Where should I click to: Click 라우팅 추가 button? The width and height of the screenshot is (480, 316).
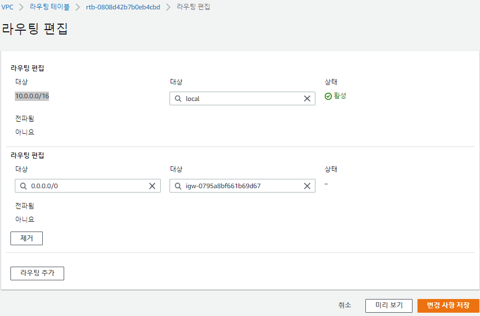pos(37,273)
